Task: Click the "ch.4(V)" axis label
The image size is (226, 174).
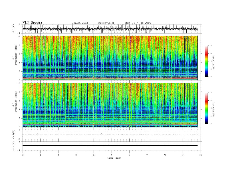Action: pyautogui.click(x=14, y=146)
